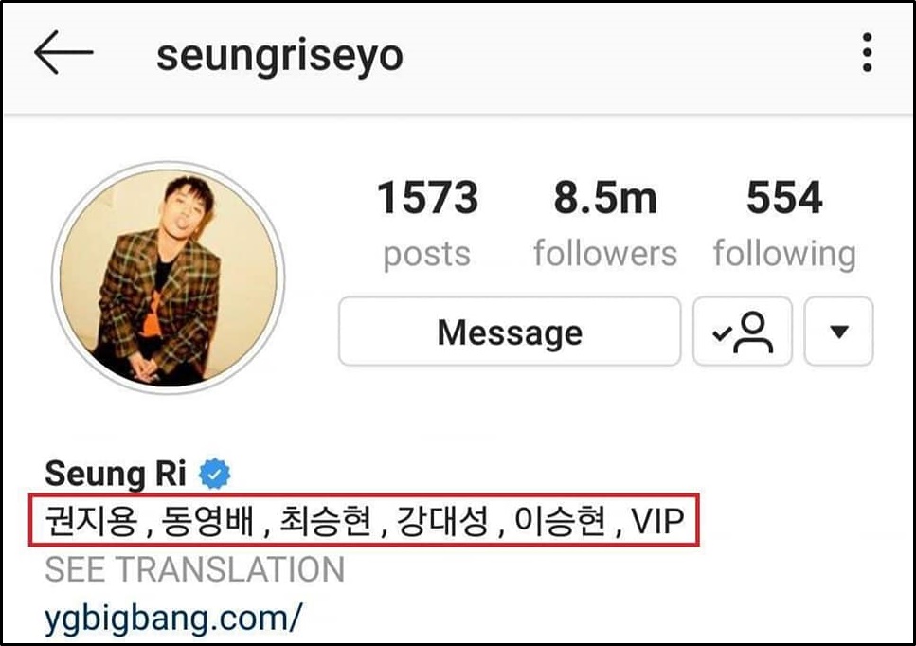Send a message via Message button
The width and height of the screenshot is (916, 646).
tap(510, 332)
